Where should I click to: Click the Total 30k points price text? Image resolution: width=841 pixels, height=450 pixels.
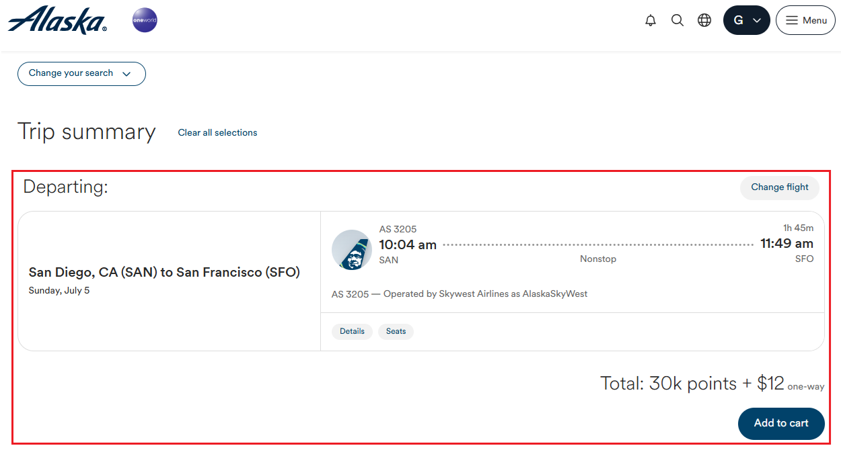692,384
